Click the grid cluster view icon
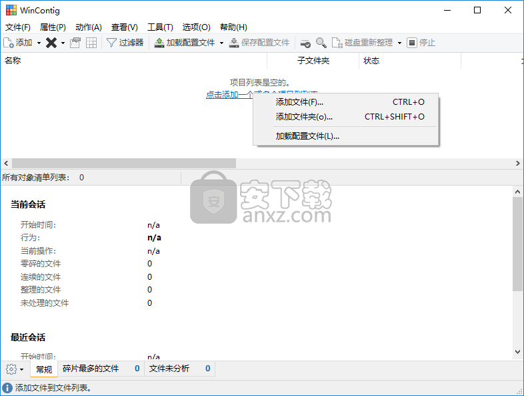This screenshot has width=524, height=396. pyautogui.click(x=91, y=43)
